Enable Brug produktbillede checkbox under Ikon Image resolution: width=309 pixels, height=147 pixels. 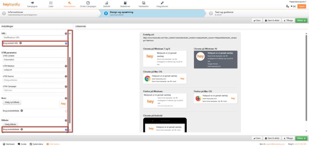pyautogui.click(x=66, y=111)
